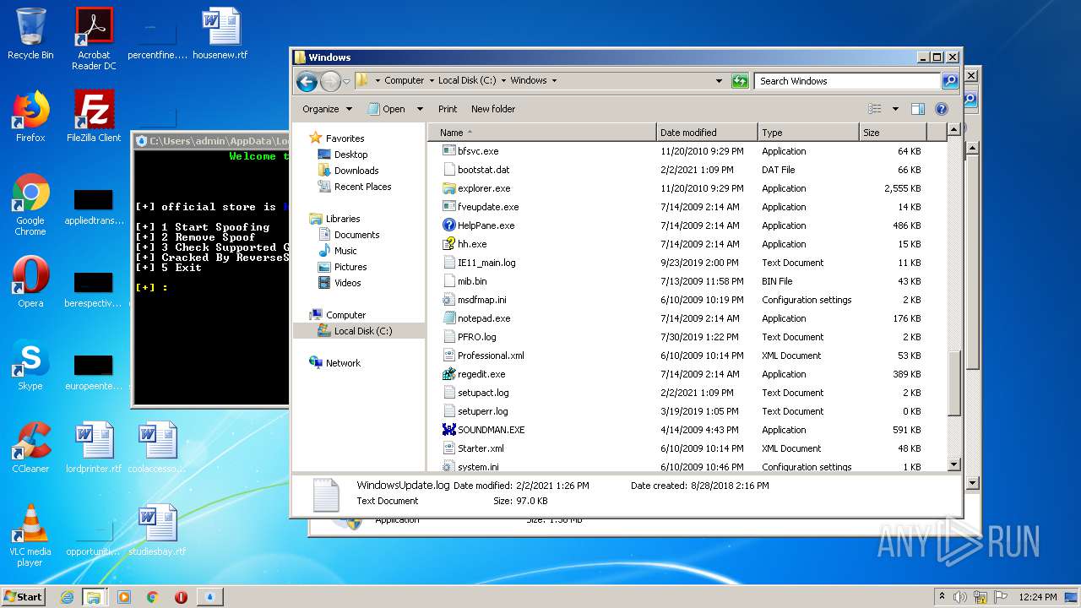The width and height of the screenshot is (1081, 608).
Task: Click the Print toolbar button
Action: 448,109
